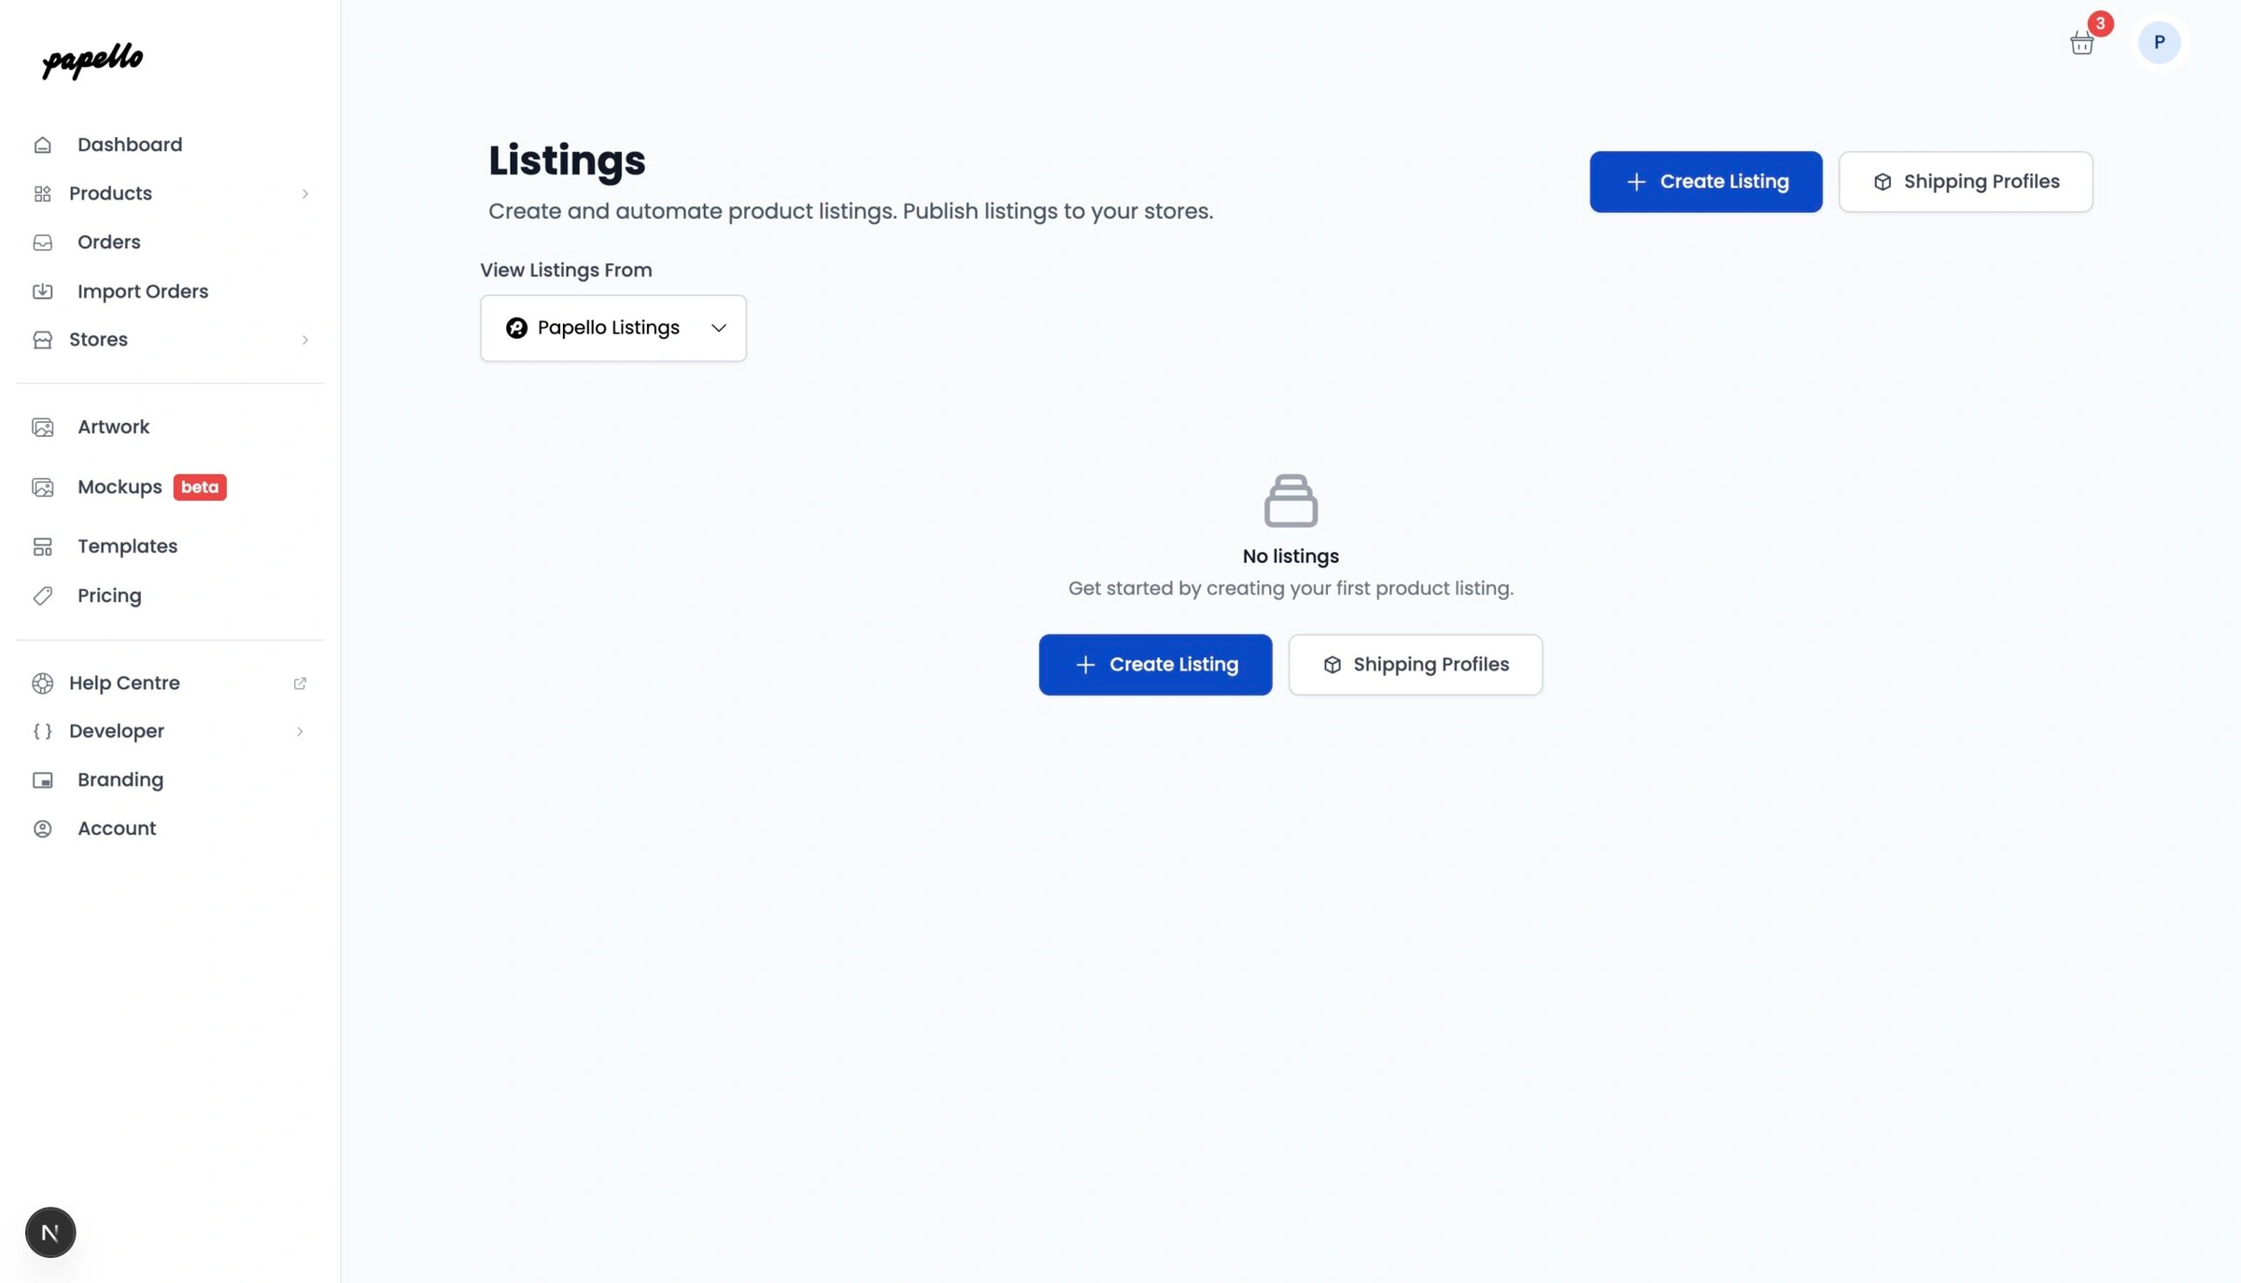Click the Developer code braces icon

click(x=42, y=731)
